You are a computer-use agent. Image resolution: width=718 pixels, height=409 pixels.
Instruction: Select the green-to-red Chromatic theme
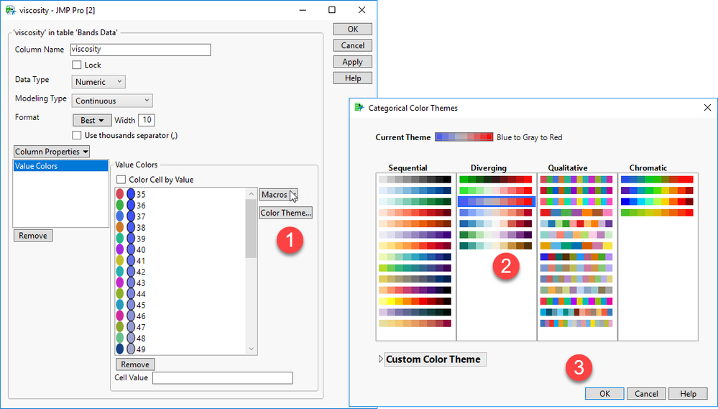(x=657, y=213)
